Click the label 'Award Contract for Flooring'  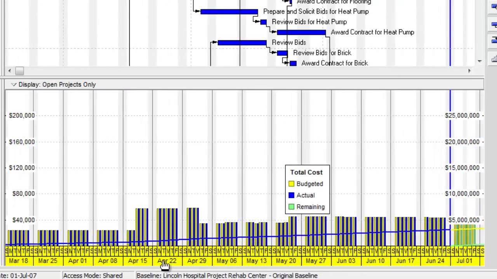click(x=334, y=2)
